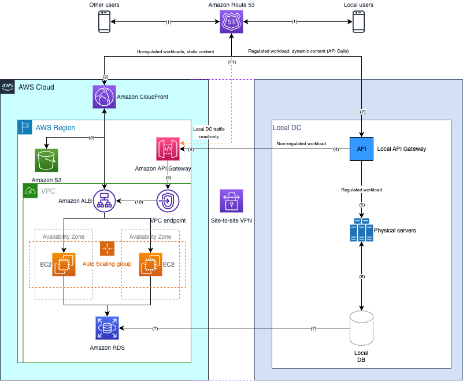
Task: Select the green VPC cloud icon
Action: pos(31,191)
